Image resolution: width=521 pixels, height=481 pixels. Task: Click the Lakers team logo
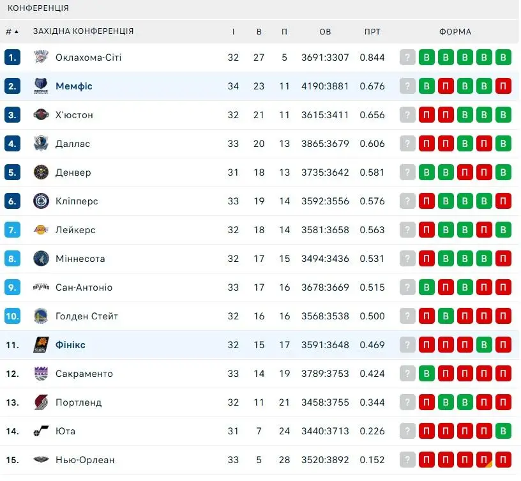click(x=42, y=230)
